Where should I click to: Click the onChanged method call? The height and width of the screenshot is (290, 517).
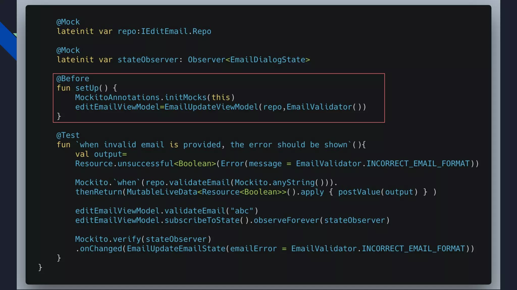click(101, 249)
